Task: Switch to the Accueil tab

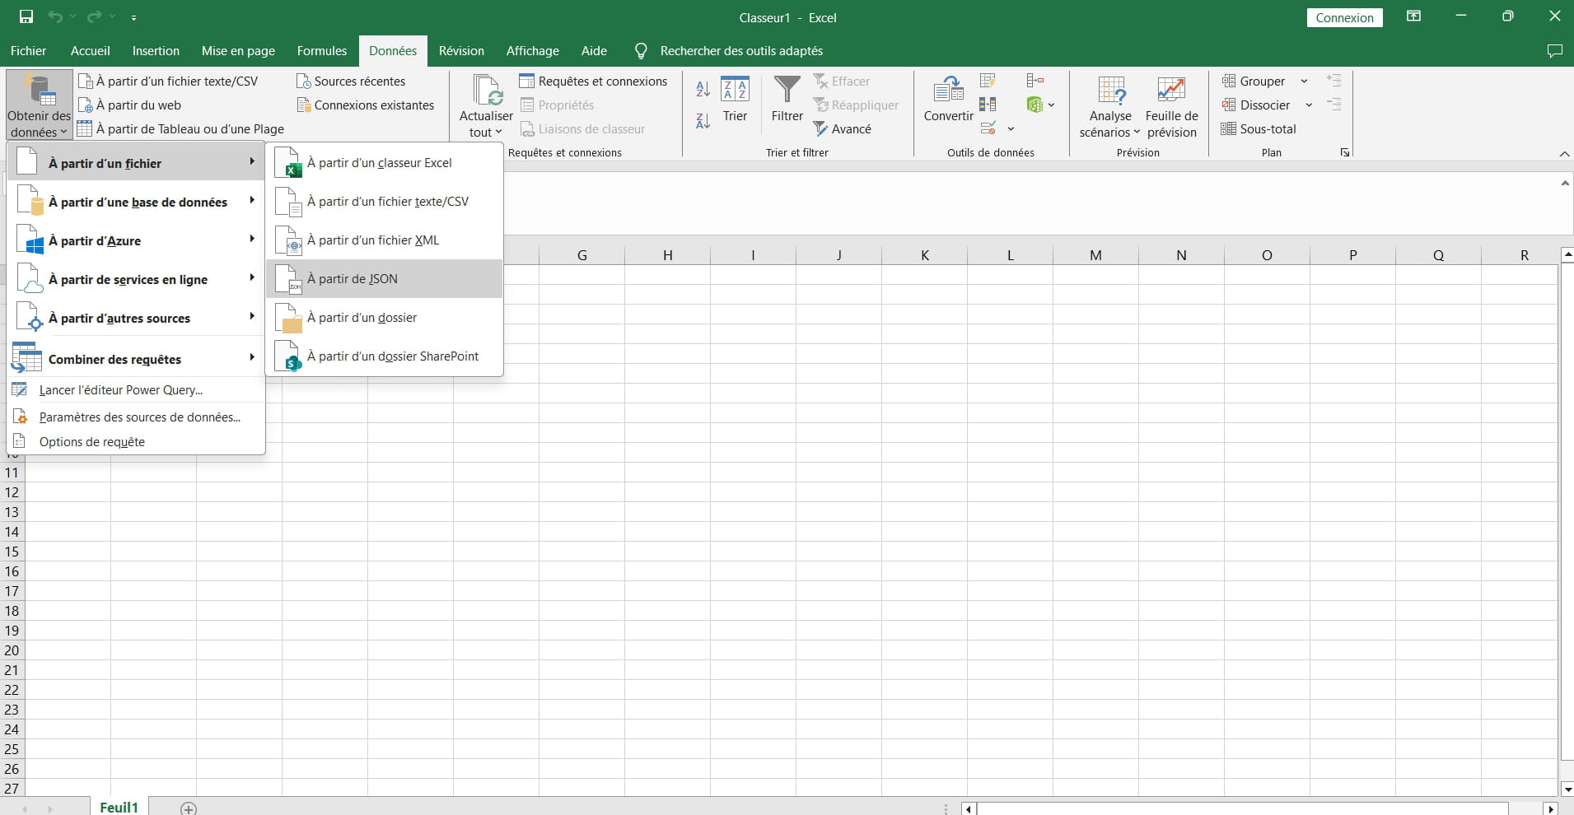Action: 91,51
